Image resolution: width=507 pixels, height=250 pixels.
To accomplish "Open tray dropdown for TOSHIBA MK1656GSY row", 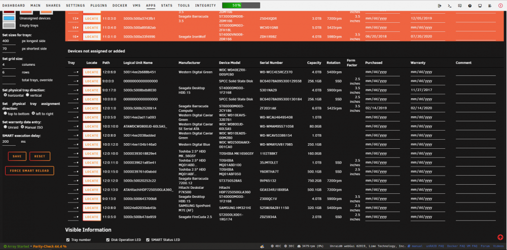I will point(74,153).
